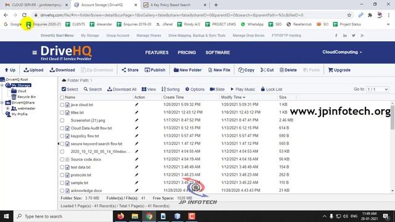Open DriveHQ Facebook page icon

click(x=336, y=36)
